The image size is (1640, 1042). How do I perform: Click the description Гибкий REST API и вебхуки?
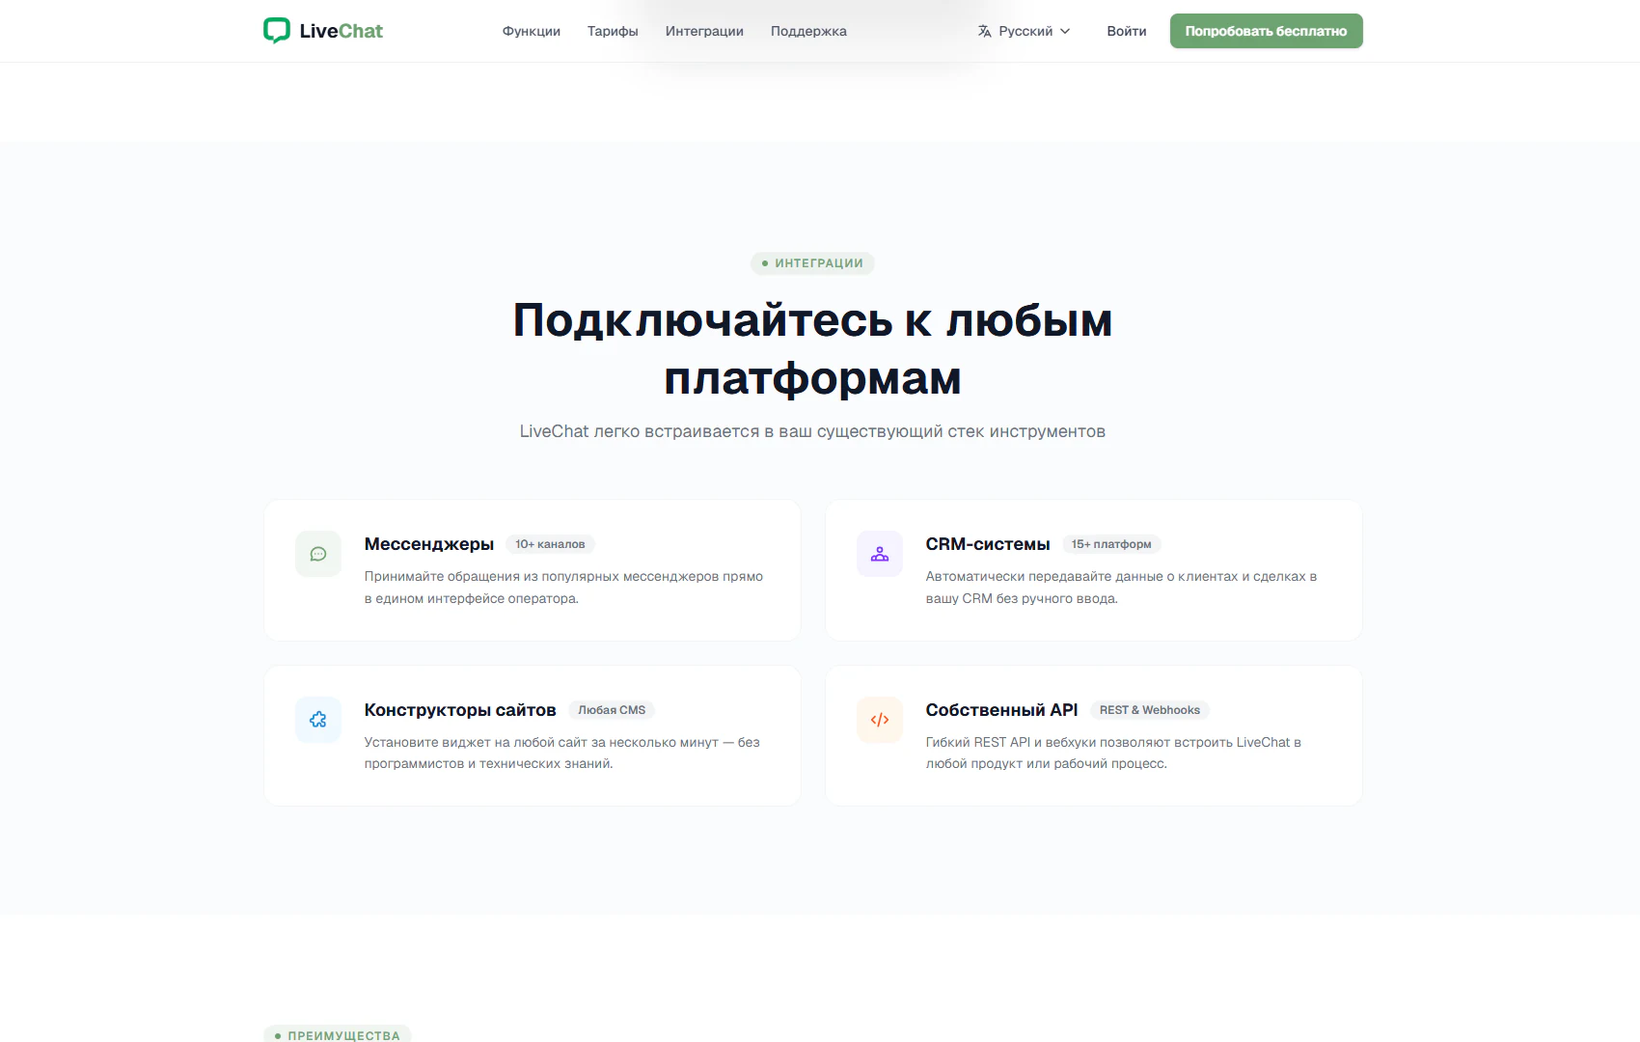pos(1113,753)
